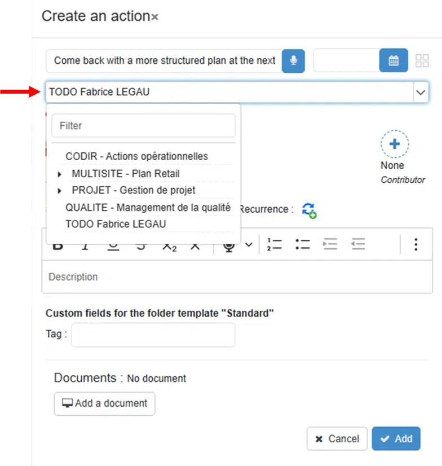Expand the MULTISITE - Plan Retail node
442x466 pixels.
tap(60, 174)
